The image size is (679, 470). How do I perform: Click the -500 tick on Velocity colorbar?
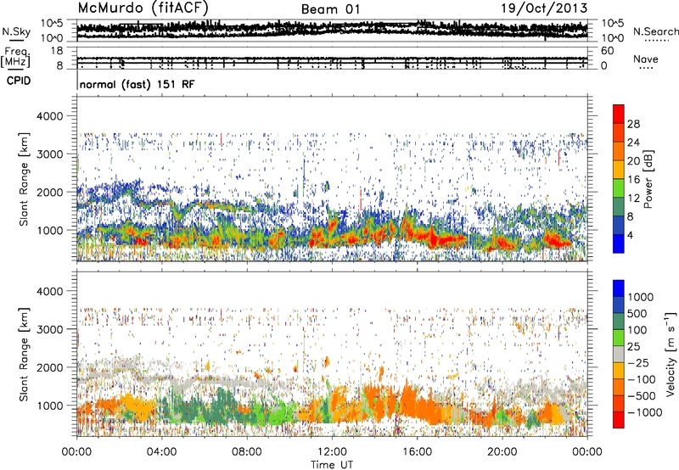[x=643, y=395]
